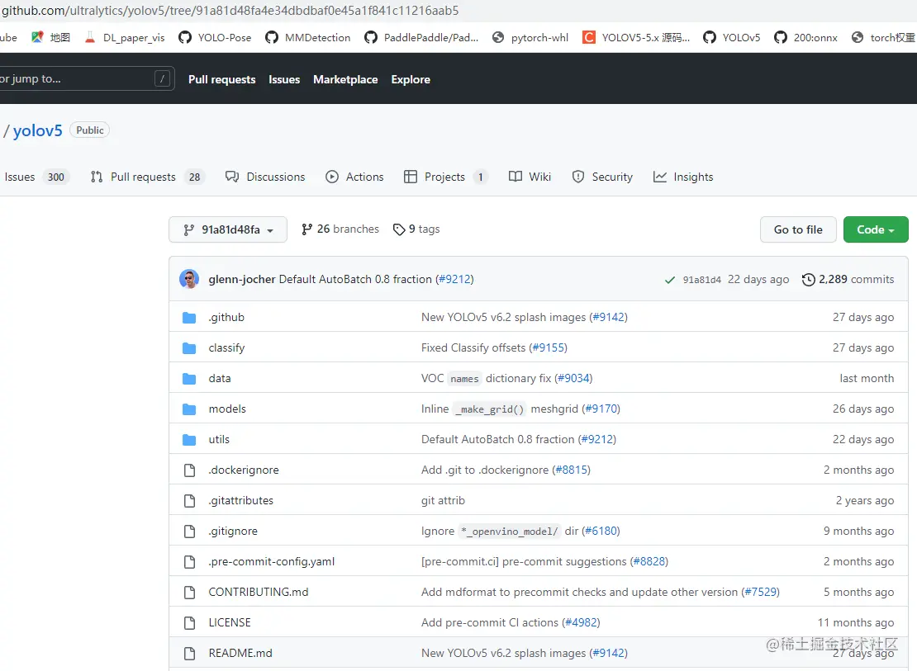Click the Go to file button
This screenshot has height=671, width=917.
tap(798, 229)
